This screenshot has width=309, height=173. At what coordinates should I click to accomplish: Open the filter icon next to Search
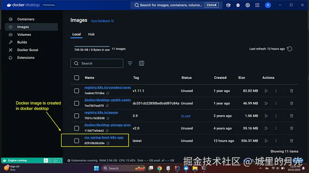pyautogui.click(x=130, y=63)
